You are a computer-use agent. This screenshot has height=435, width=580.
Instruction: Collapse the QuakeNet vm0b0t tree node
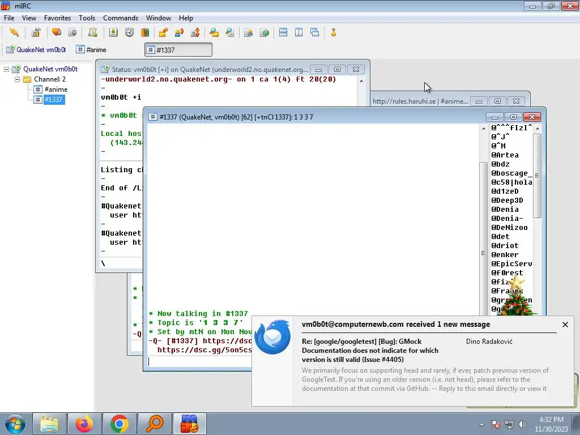(7, 69)
